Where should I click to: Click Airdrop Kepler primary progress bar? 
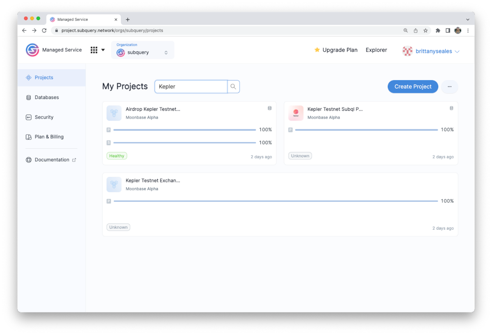(x=184, y=130)
